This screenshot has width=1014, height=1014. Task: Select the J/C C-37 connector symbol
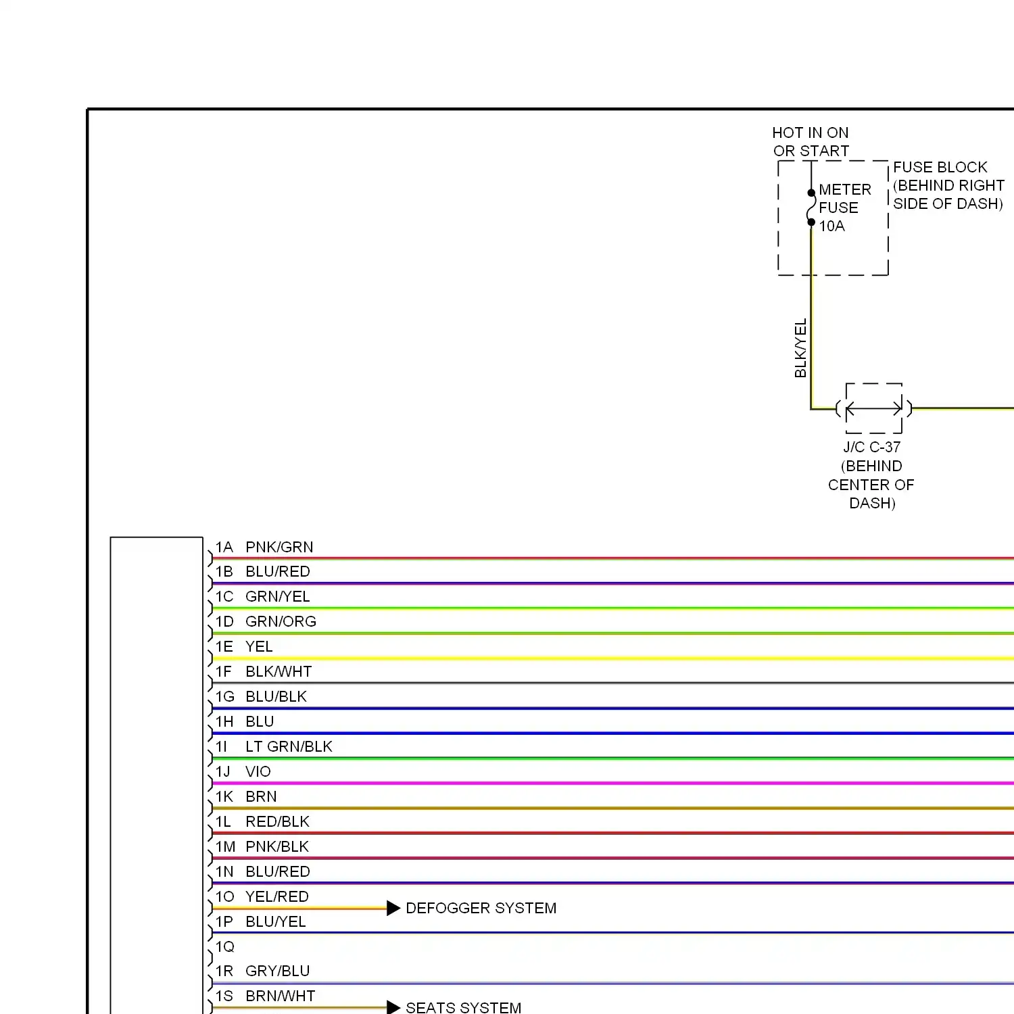[x=874, y=408]
